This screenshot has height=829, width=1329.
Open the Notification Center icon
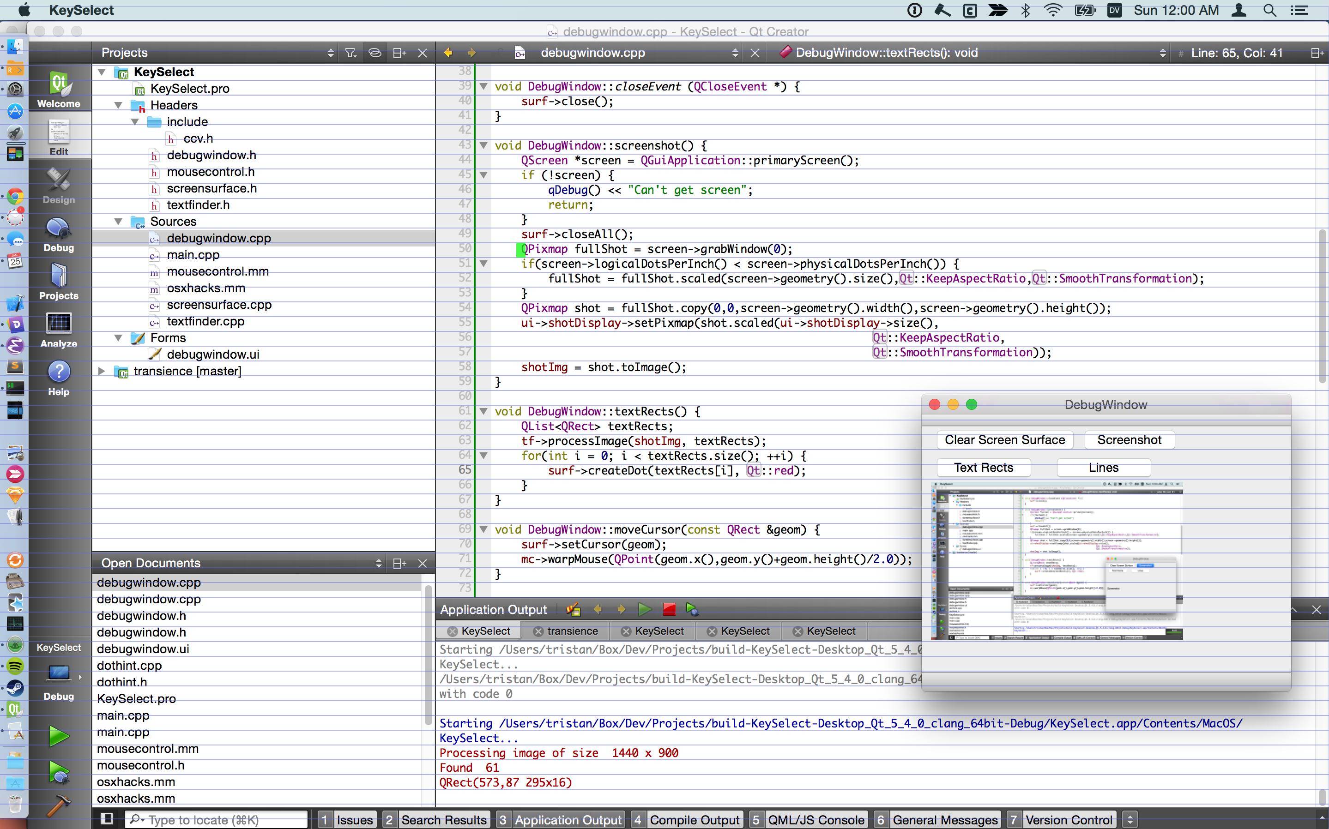[x=1299, y=10]
